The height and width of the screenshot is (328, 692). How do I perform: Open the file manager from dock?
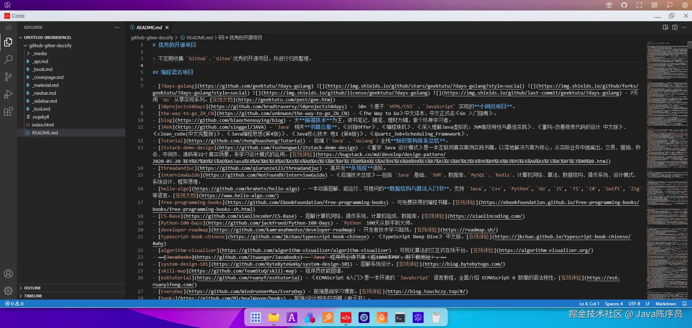[x=274, y=318]
